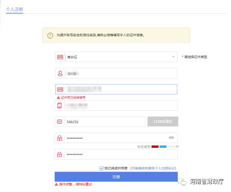The height and width of the screenshot is (192, 231).
Task: Click the red security level bar segment
Action: pos(155,147)
